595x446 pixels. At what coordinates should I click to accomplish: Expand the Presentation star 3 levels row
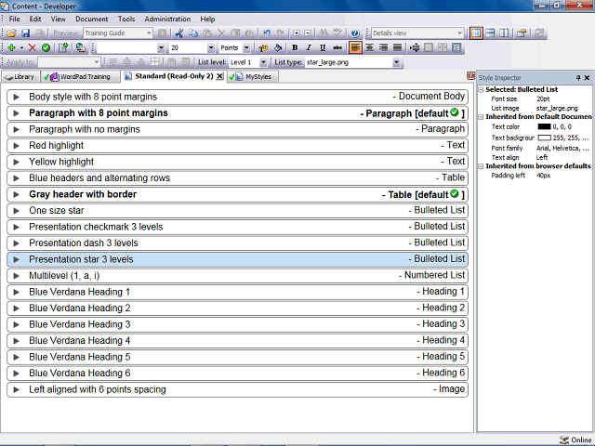tap(16, 259)
